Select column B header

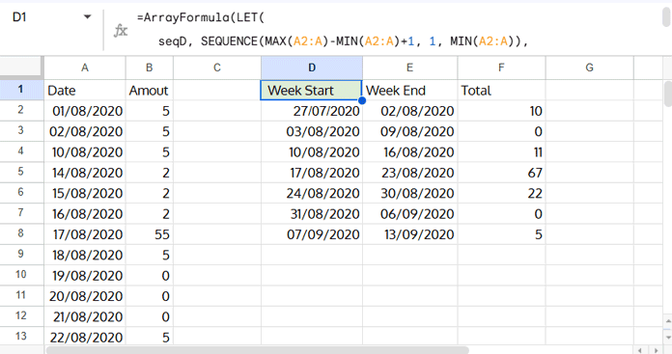tap(149, 68)
